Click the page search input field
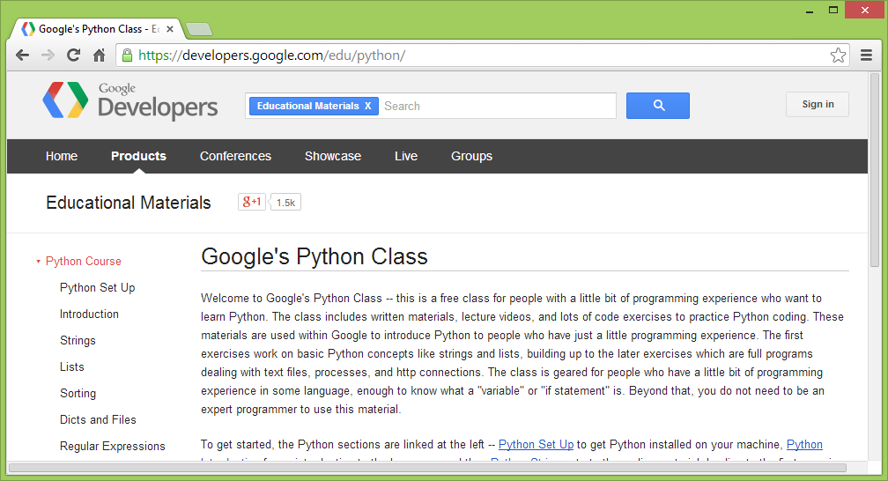The image size is (888, 481). pyautogui.click(x=498, y=106)
